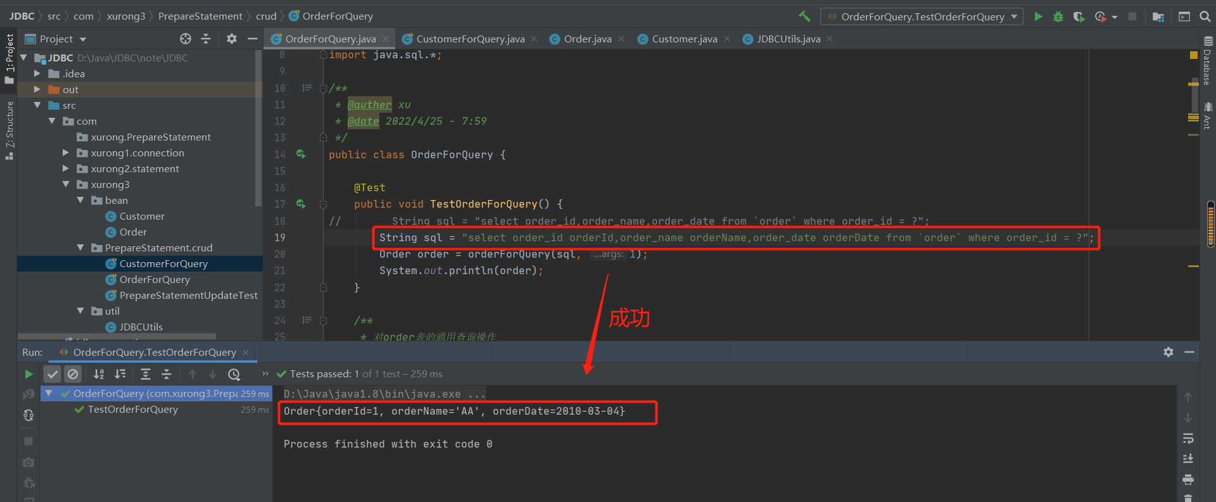Screen dimensions: 1216x502
Task: Run OrderForQuery.TestOrderForQuery with green play button
Action: point(1038,16)
